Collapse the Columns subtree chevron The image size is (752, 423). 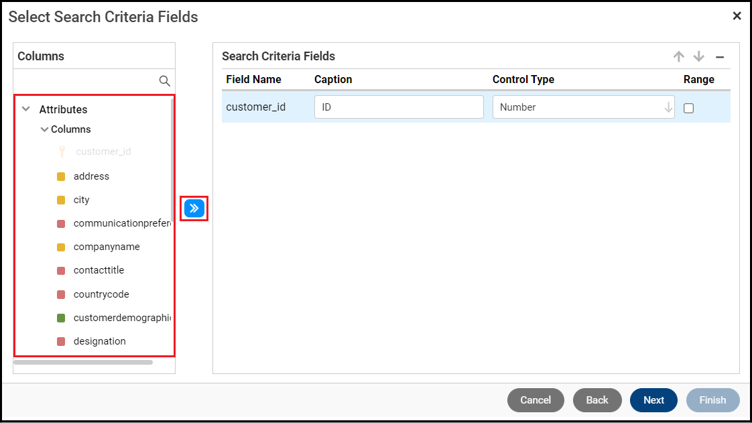click(x=44, y=129)
